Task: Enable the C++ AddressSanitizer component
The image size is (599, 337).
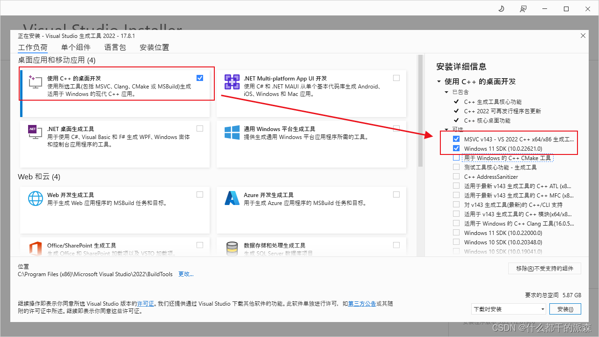Action: click(x=456, y=176)
